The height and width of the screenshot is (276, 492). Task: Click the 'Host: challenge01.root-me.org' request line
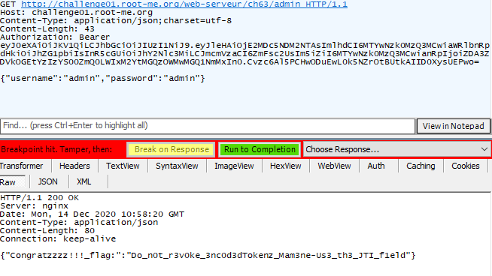(76, 13)
